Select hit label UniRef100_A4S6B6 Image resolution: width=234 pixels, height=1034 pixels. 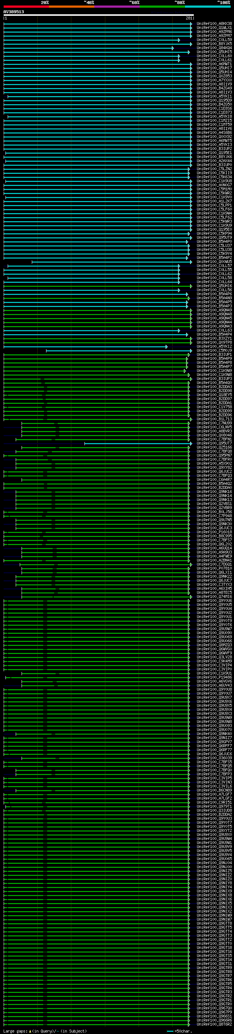(214, 132)
